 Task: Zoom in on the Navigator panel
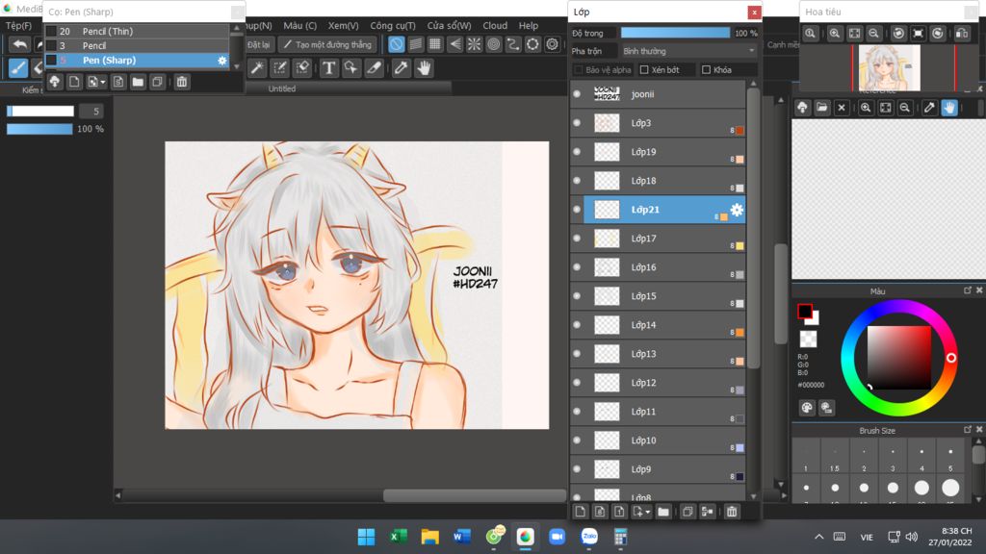(835, 34)
